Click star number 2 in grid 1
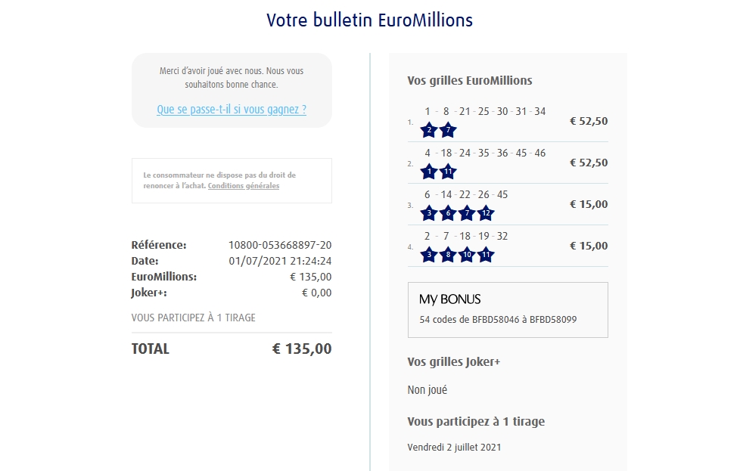740x471 pixels. (429, 130)
